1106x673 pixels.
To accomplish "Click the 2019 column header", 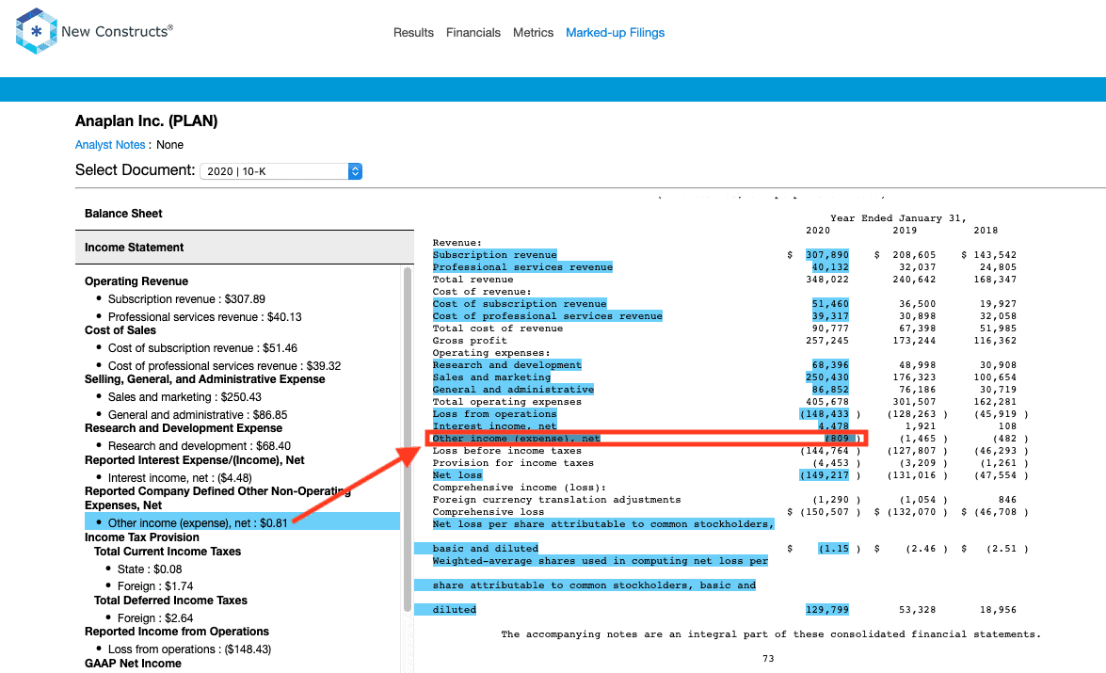I will point(905,231).
